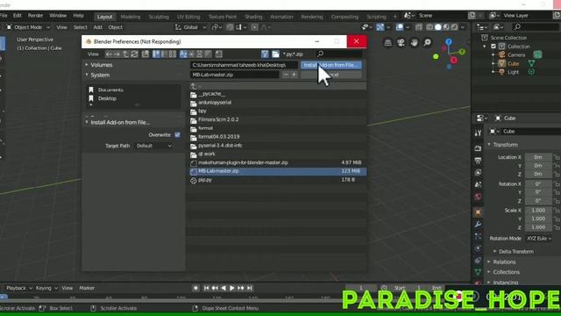Toggle lock for Scale X
This screenshot has height=316, width=561.
(557, 211)
